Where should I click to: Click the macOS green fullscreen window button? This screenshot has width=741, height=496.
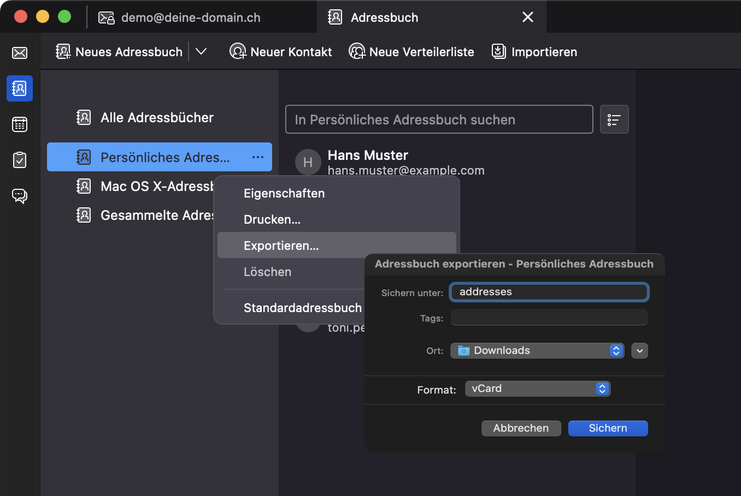(x=64, y=16)
